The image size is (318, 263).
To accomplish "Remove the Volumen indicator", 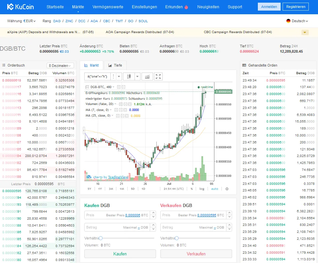I will [130, 104].
